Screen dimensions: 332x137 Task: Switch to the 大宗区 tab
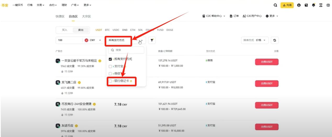point(86,16)
